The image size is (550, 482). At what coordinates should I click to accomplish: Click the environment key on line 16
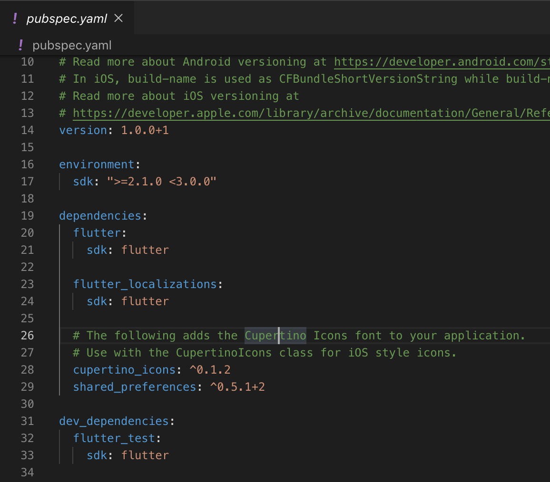(97, 164)
